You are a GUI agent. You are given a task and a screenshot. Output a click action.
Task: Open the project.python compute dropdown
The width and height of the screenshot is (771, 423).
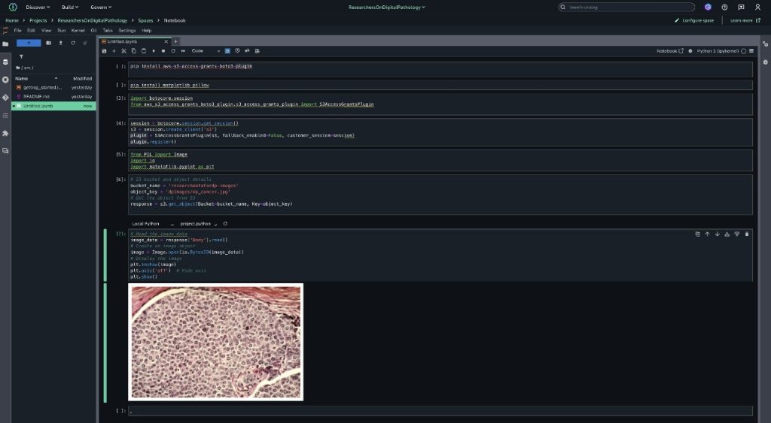coord(199,224)
